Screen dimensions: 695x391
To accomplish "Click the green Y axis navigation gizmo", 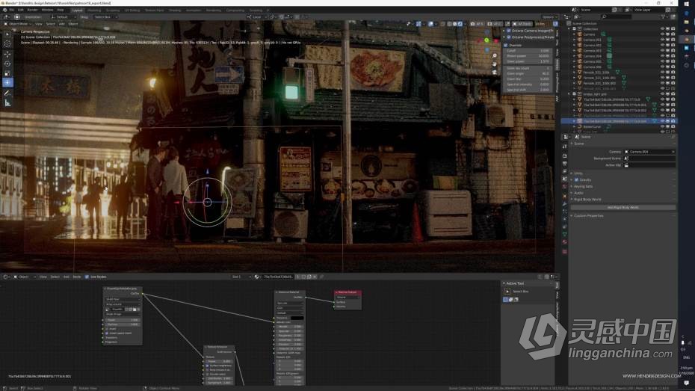I will pos(486,40).
